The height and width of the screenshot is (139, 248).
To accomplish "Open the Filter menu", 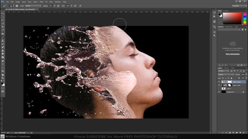I will point(41,2).
